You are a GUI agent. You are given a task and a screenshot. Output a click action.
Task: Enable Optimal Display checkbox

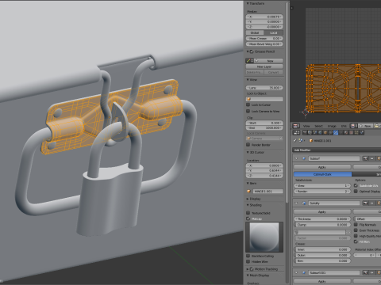tap(356, 191)
